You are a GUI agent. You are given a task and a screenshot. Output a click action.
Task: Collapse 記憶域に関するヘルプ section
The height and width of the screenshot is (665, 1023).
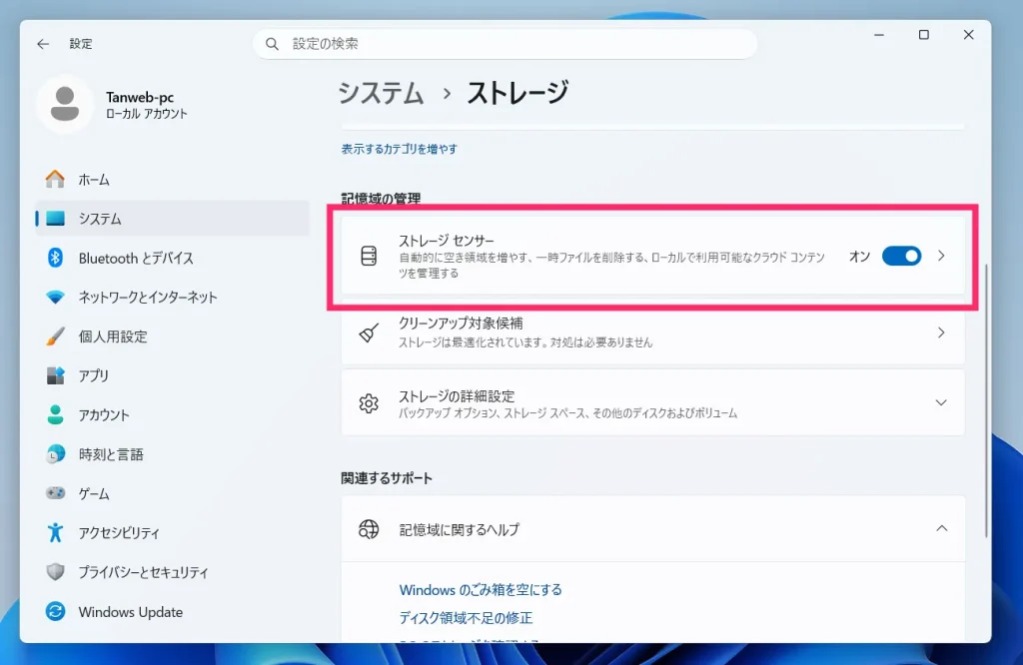pyautogui.click(x=941, y=528)
